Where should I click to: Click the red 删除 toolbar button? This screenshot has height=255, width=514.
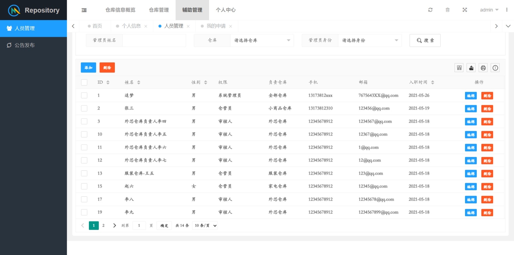point(107,68)
